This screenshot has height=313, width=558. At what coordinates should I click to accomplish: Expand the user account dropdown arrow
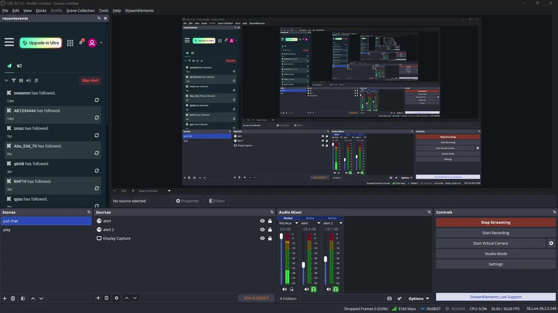click(101, 43)
